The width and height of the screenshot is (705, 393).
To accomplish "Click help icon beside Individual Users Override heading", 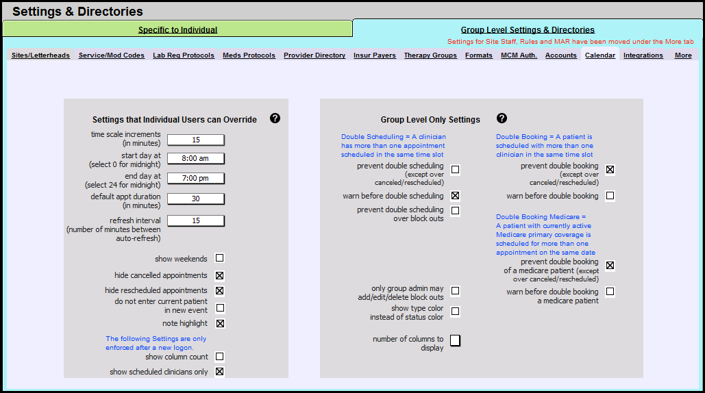I will pos(275,118).
